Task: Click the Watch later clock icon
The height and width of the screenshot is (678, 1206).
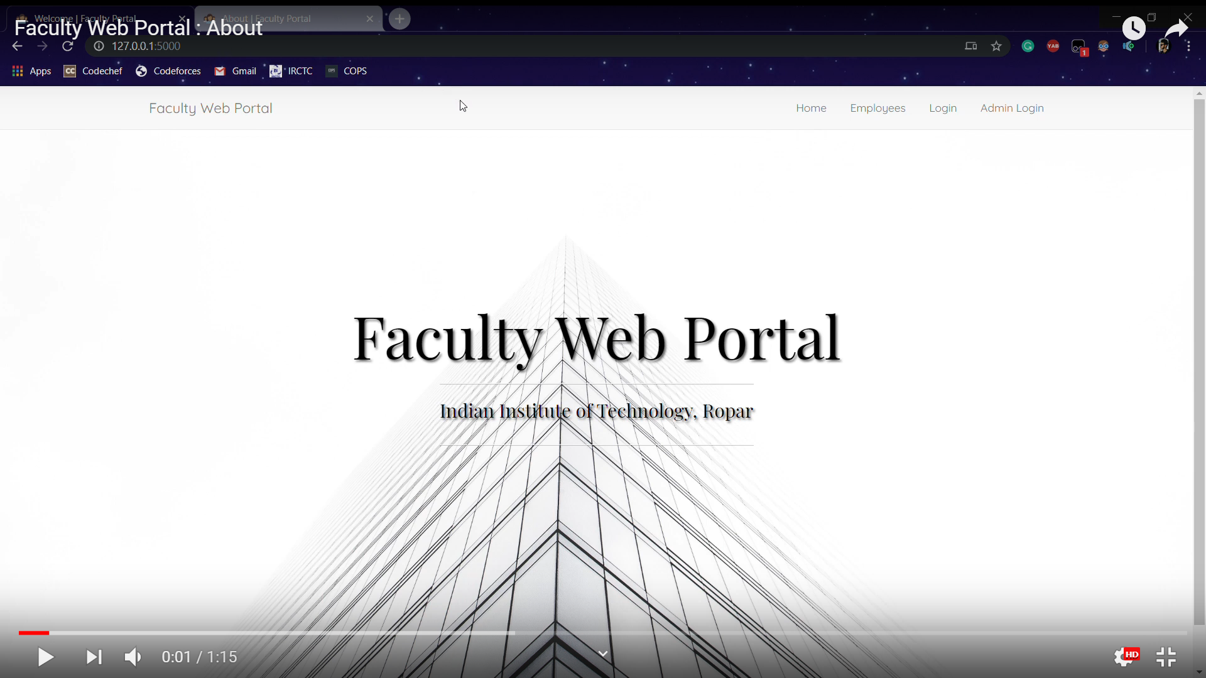Action: tap(1134, 28)
